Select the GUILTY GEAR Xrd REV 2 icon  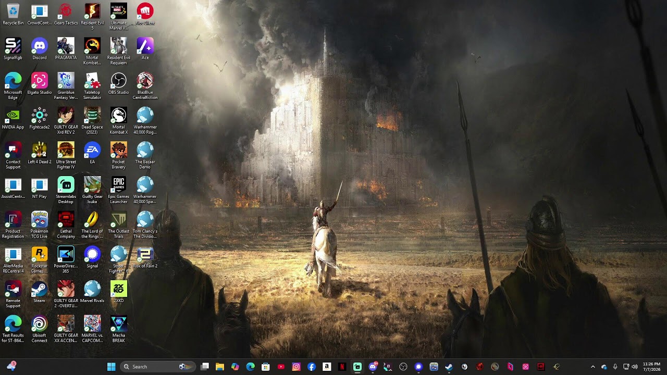(66, 121)
